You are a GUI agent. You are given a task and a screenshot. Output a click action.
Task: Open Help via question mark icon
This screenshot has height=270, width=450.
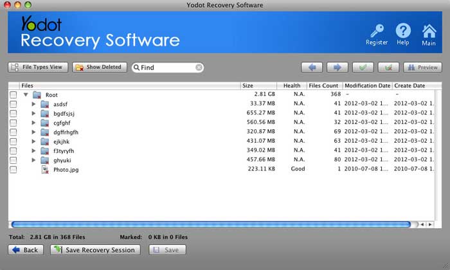tap(403, 30)
